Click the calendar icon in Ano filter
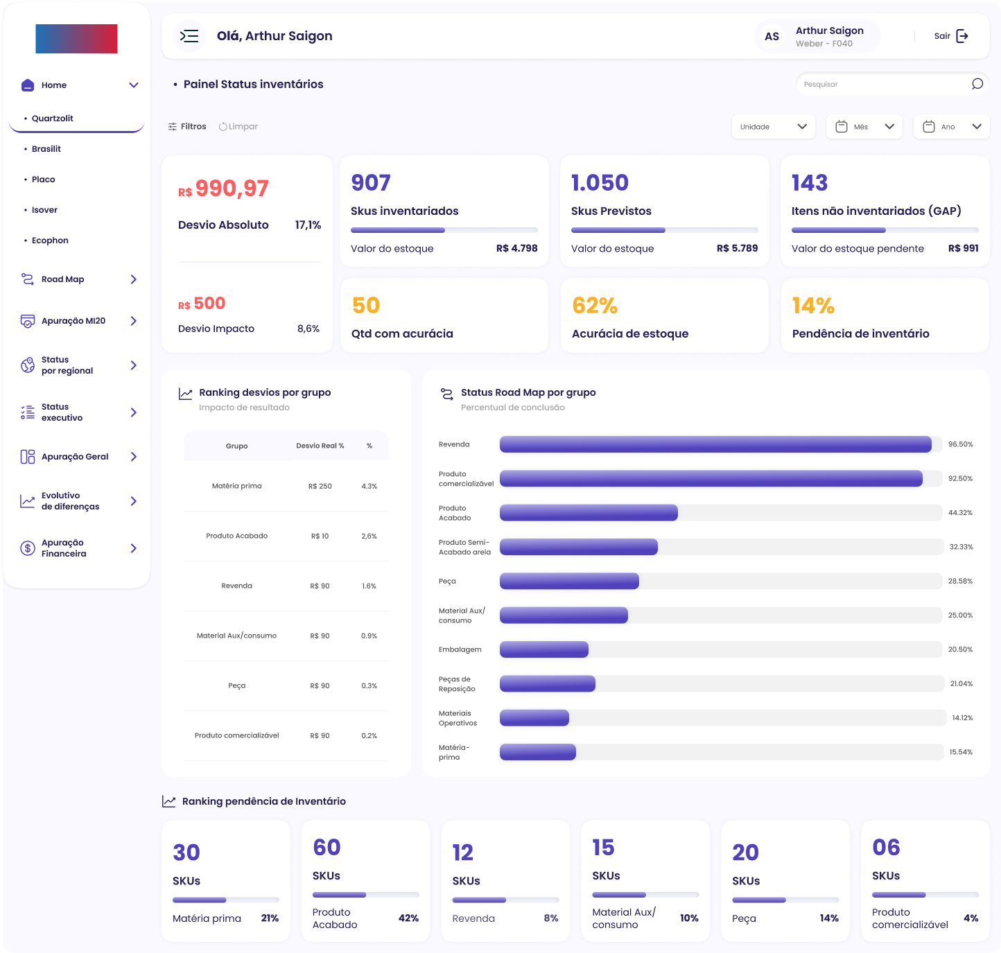Image resolution: width=1001 pixels, height=953 pixels. pos(929,127)
